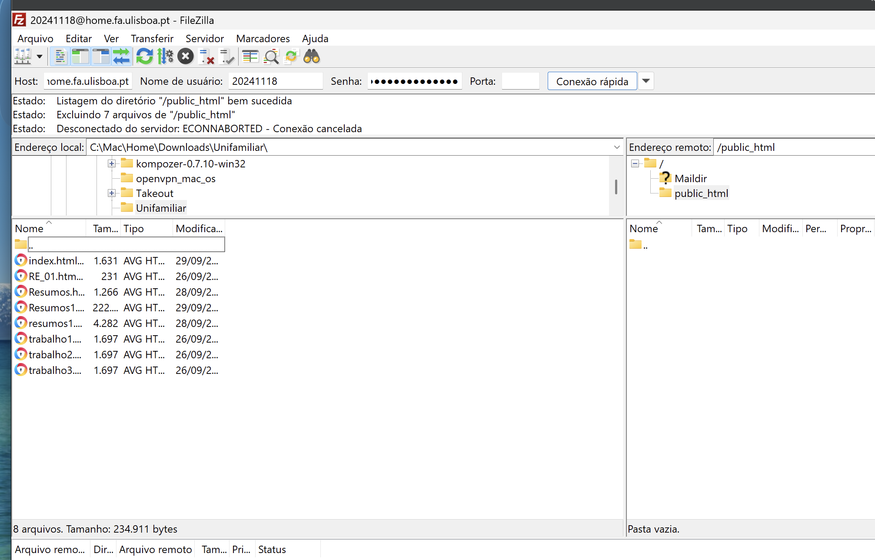Click the reconnect to last server icon
The image size is (875, 560).
tap(227, 57)
